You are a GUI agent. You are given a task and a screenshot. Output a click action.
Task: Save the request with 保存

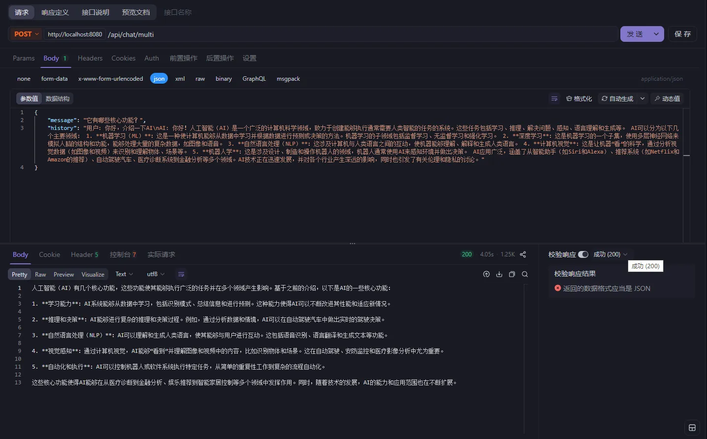click(682, 34)
